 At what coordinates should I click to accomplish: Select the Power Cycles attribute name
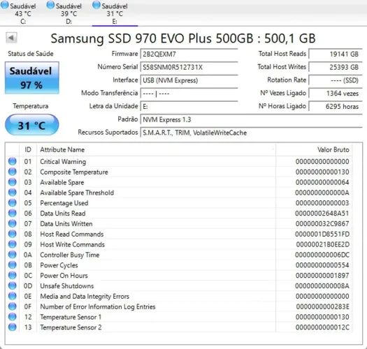click(x=59, y=265)
